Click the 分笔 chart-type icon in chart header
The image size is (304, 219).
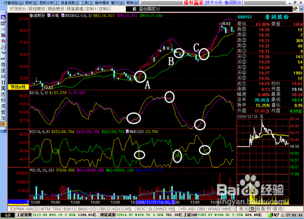[x=49, y=15]
